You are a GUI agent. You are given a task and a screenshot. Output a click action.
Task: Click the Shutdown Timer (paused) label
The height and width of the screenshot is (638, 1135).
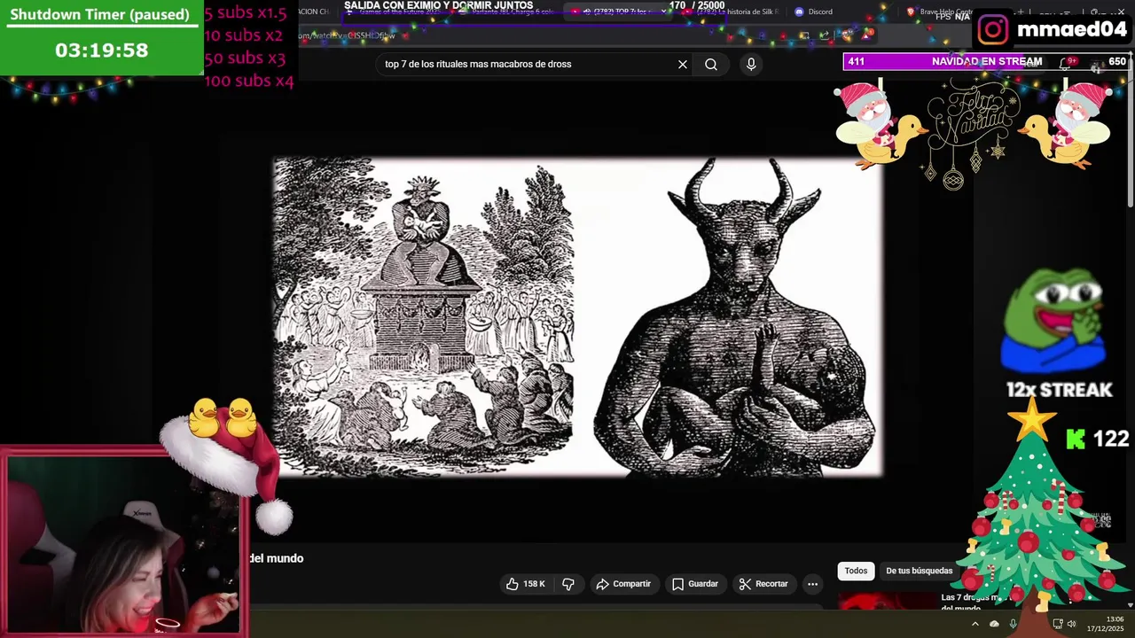click(x=100, y=14)
